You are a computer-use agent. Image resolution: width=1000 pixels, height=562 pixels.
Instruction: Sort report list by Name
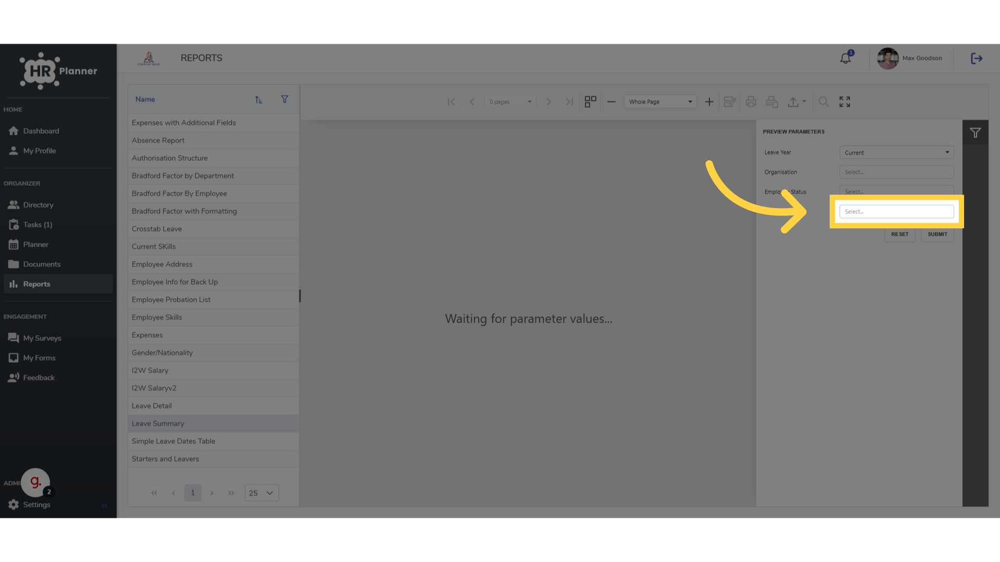coord(259,99)
